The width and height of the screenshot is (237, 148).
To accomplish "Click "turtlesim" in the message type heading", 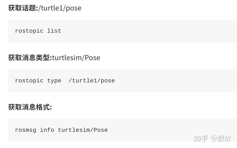I will tap(67, 58).
